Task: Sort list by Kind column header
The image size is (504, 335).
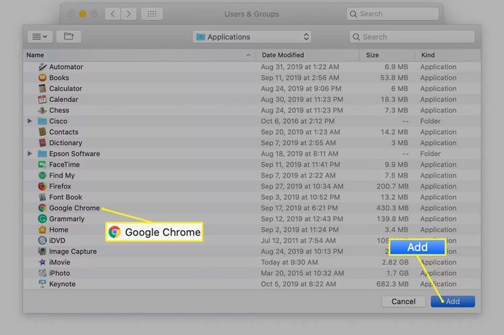Action: pyautogui.click(x=448, y=55)
